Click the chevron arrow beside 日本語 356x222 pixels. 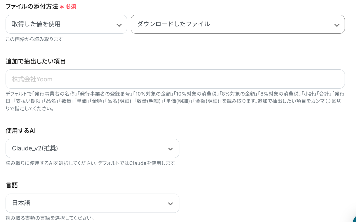tap(170, 204)
